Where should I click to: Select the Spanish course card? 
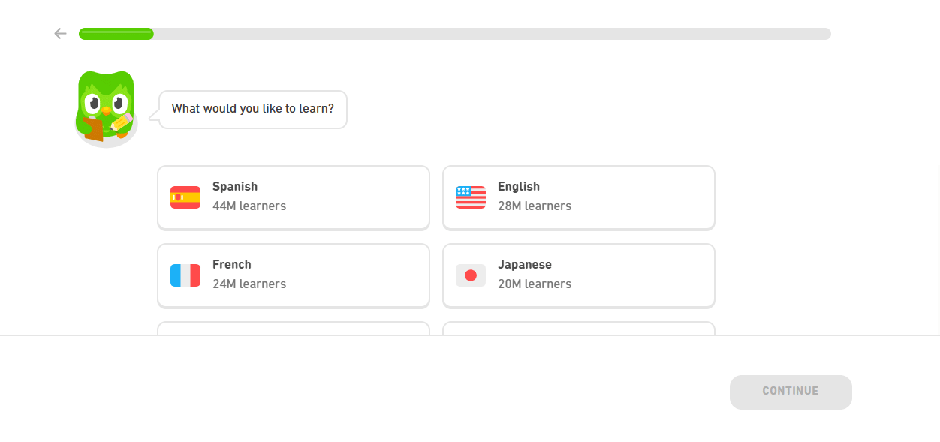[x=293, y=197]
